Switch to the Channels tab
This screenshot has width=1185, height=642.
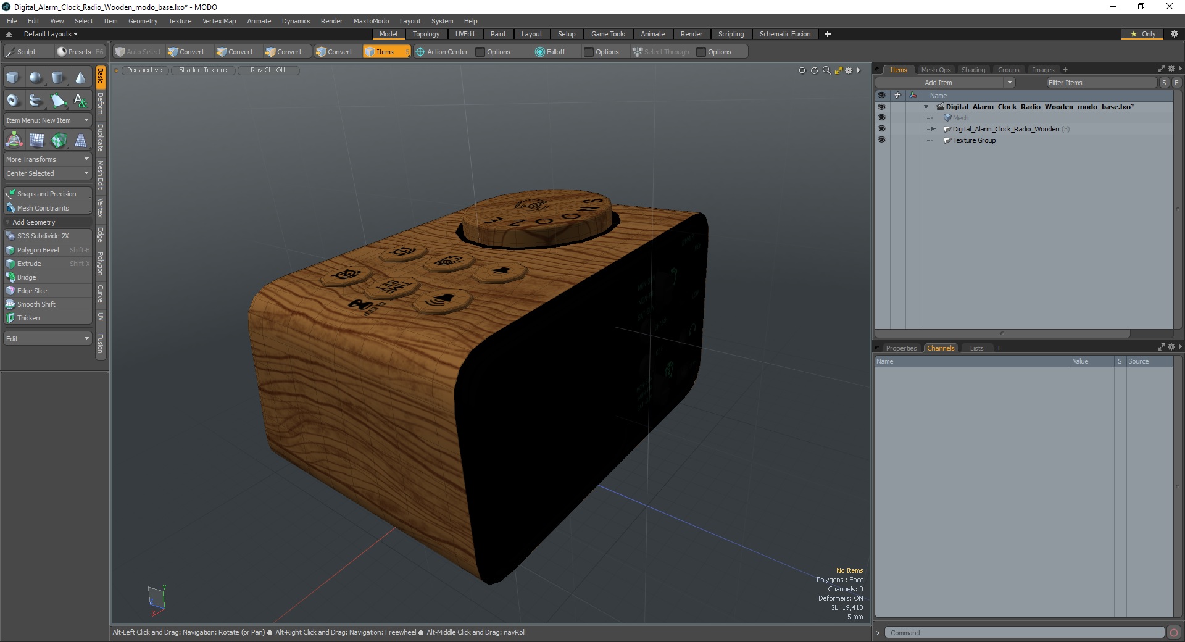coord(941,348)
